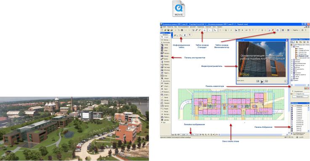The width and height of the screenshot is (310, 161).
Task: Click the floor plan horizontal scrollbar
Action: (x=253, y=135)
